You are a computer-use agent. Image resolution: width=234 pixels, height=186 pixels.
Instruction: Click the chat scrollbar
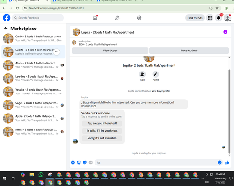pos(229,111)
